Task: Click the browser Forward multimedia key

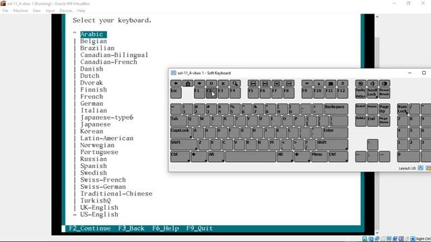Action: pos(199,83)
